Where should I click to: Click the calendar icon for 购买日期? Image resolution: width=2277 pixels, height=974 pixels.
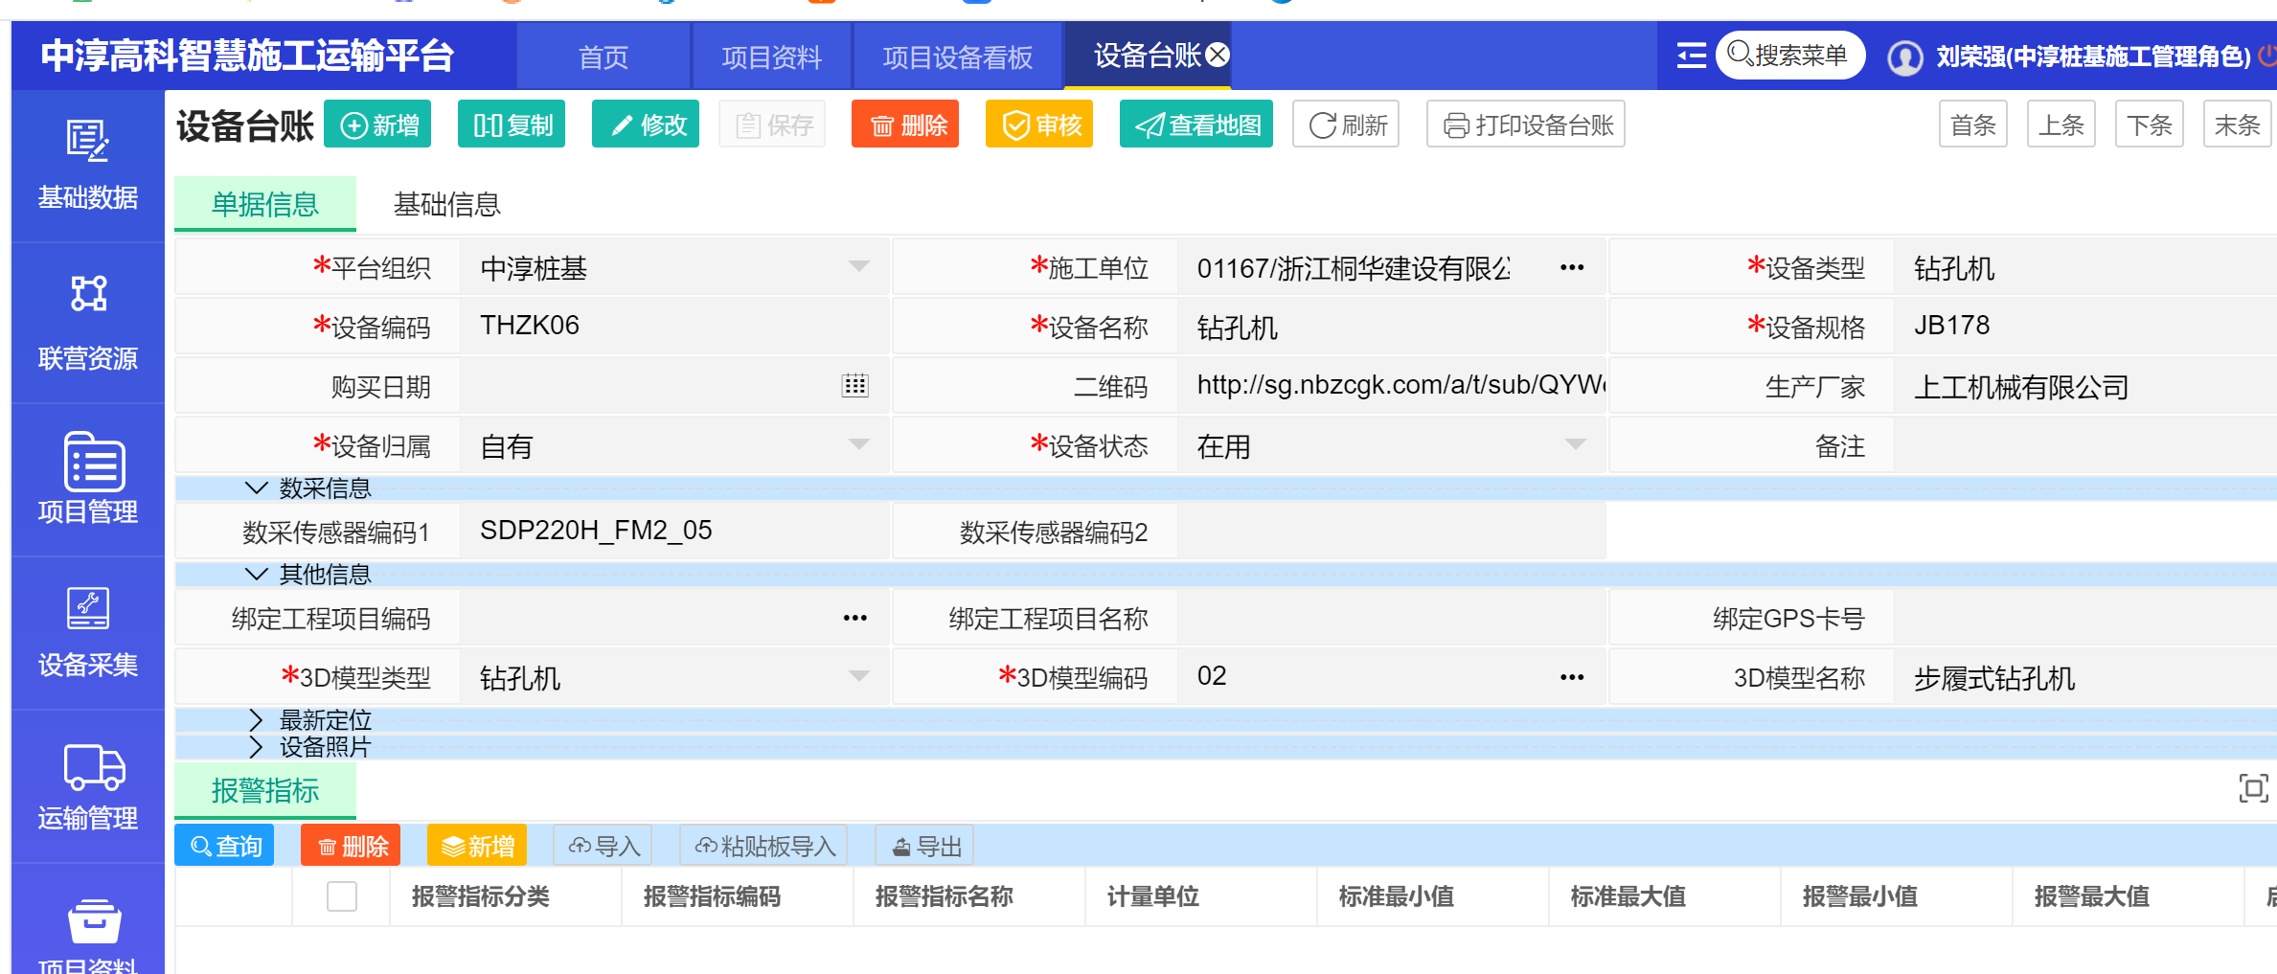(854, 386)
